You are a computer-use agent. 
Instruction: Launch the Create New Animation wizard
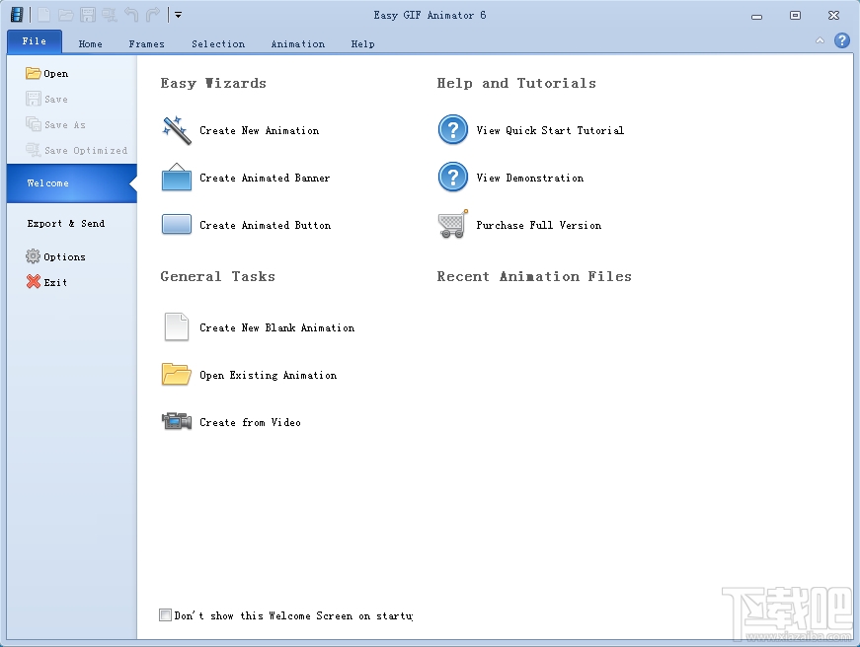pyautogui.click(x=259, y=130)
